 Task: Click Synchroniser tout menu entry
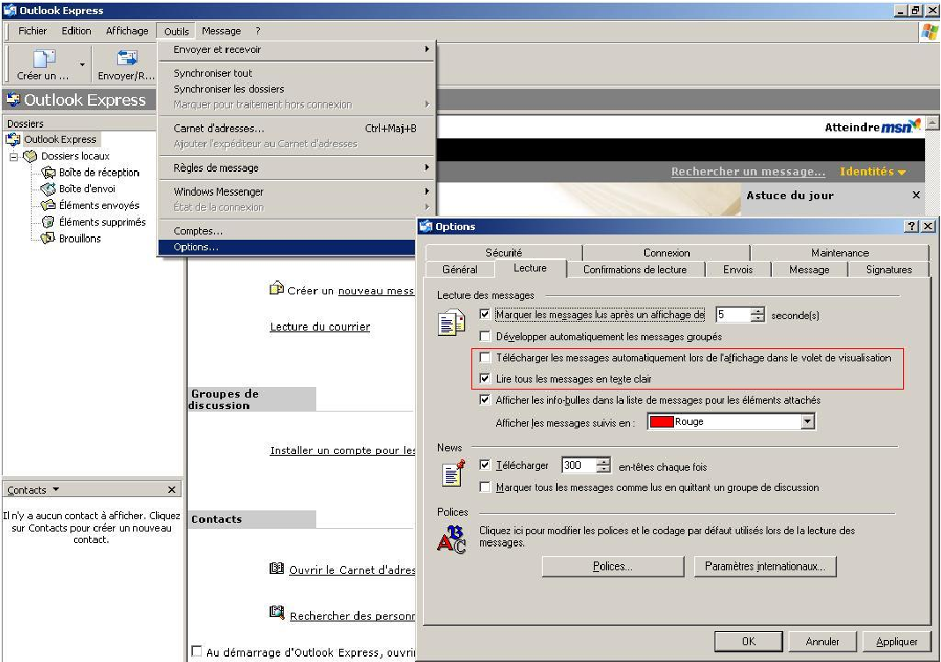[296, 73]
